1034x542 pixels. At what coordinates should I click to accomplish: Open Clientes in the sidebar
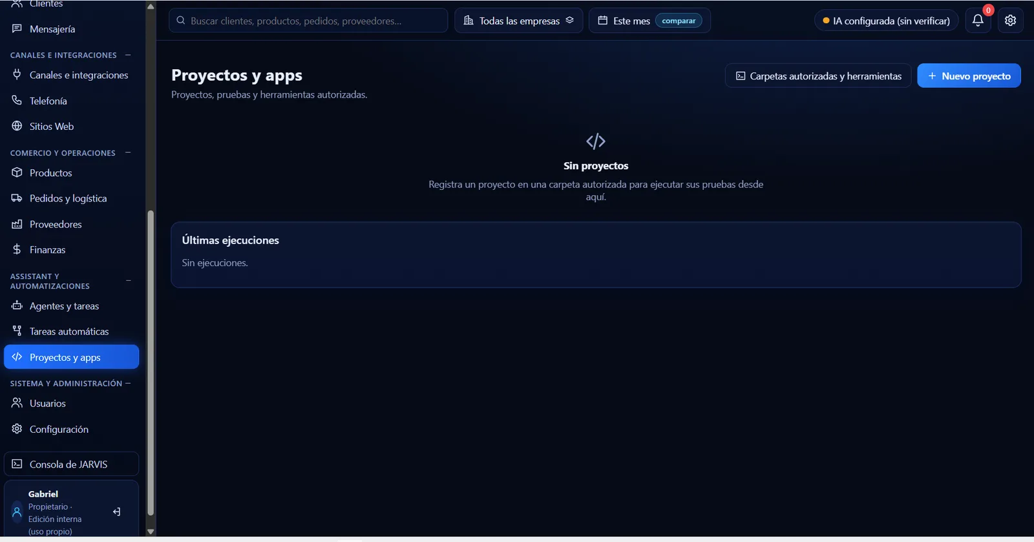(71, 5)
